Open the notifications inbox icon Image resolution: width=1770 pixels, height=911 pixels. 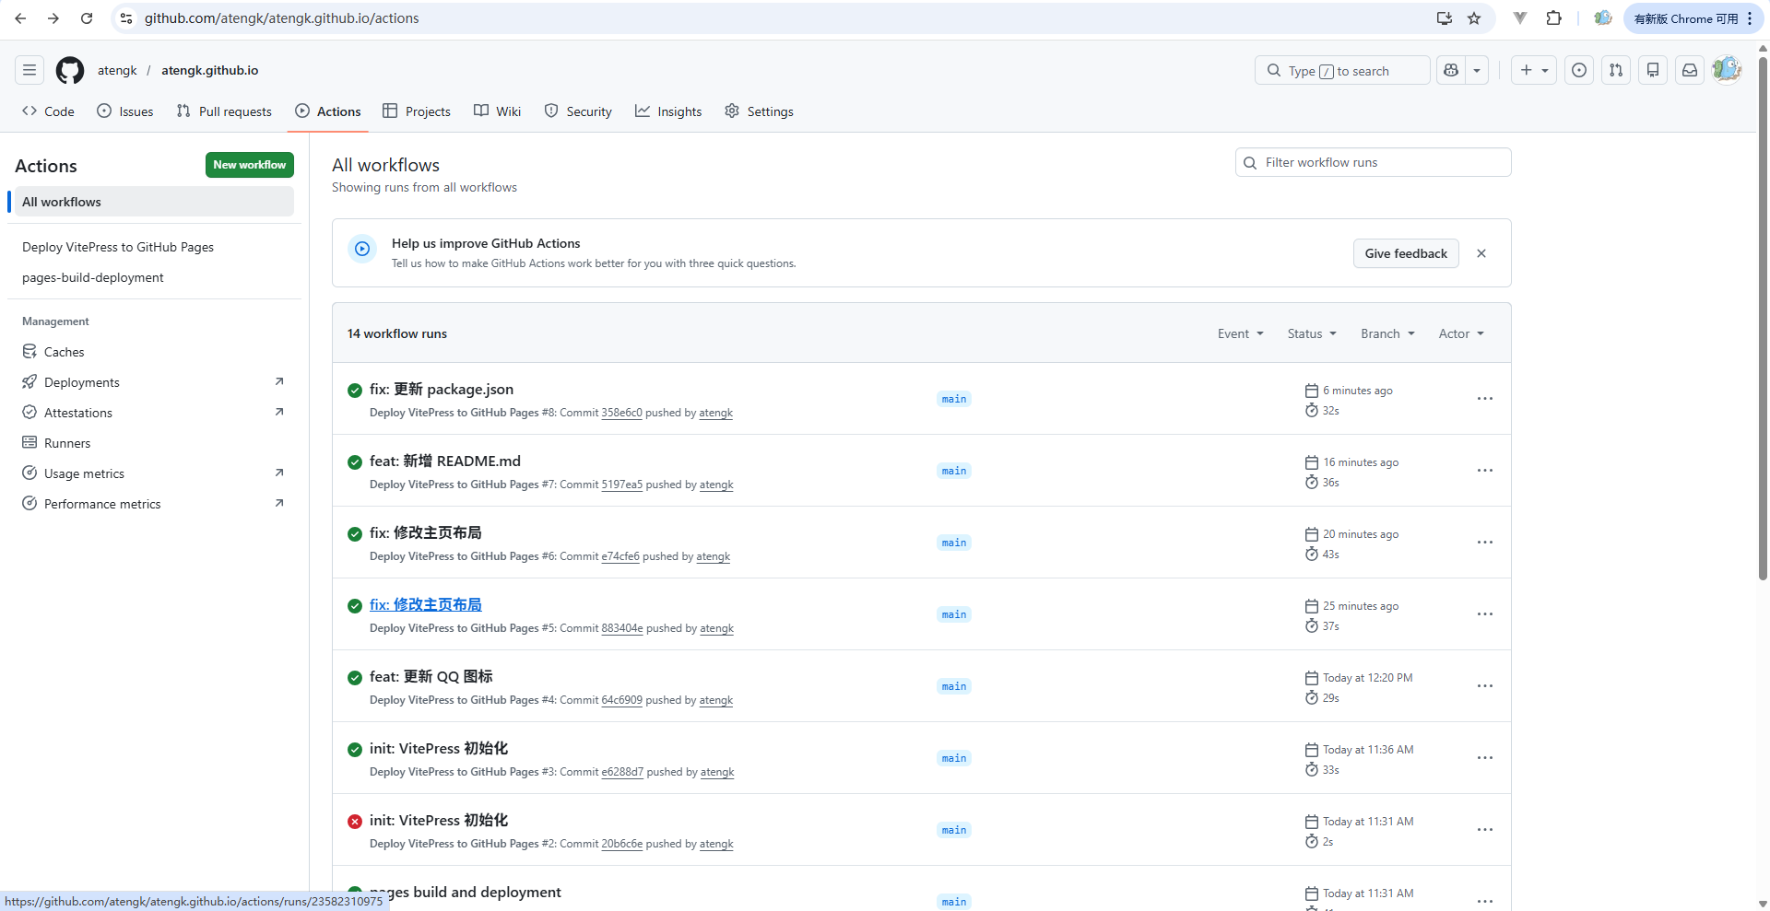1690,71
